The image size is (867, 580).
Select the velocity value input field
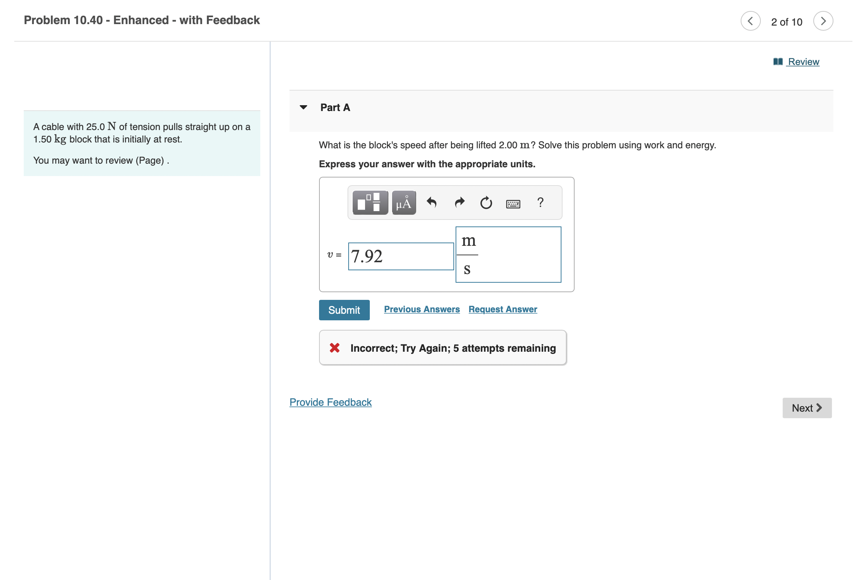coord(401,256)
